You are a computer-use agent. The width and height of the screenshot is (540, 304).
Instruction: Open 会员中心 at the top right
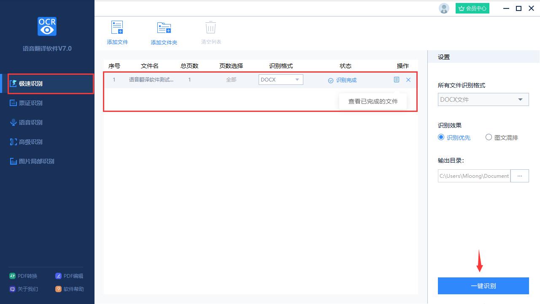[x=472, y=8]
